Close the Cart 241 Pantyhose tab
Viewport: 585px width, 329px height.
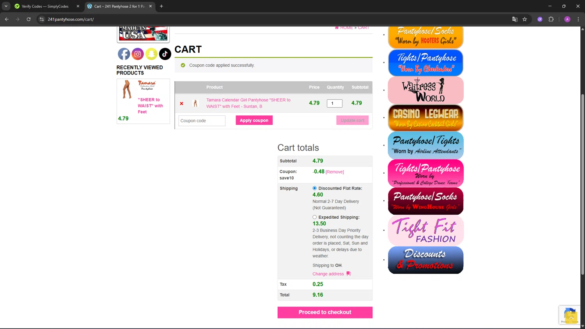pyautogui.click(x=151, y=6)
